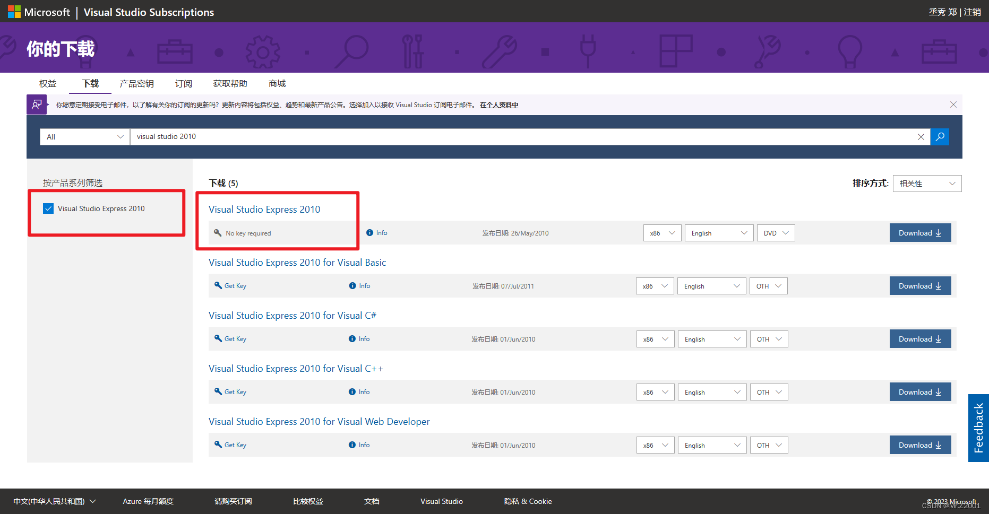989x514 pixels.
Task: Uncheck the Visual Studio Express 2010 filter
Action: [x=48, y=208]
